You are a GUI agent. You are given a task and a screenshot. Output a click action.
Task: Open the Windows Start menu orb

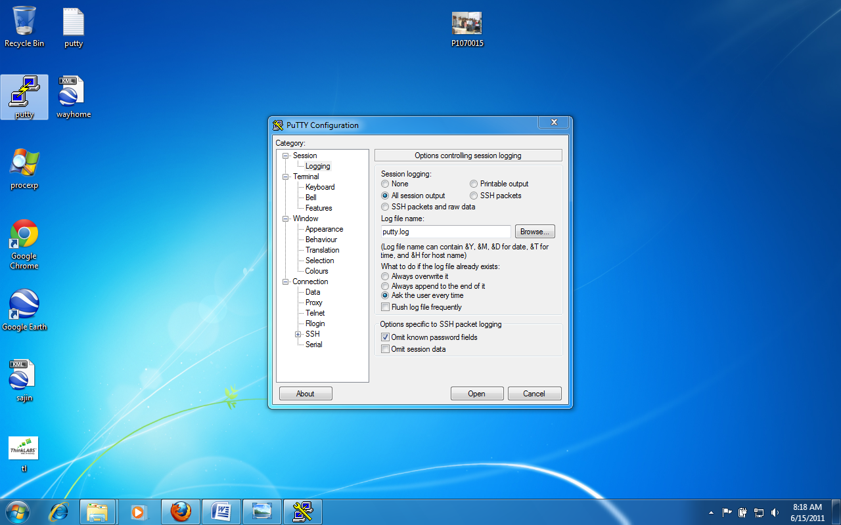pos(18,511)
